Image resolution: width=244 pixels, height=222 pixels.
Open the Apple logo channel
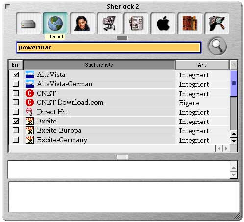[163, 23]
